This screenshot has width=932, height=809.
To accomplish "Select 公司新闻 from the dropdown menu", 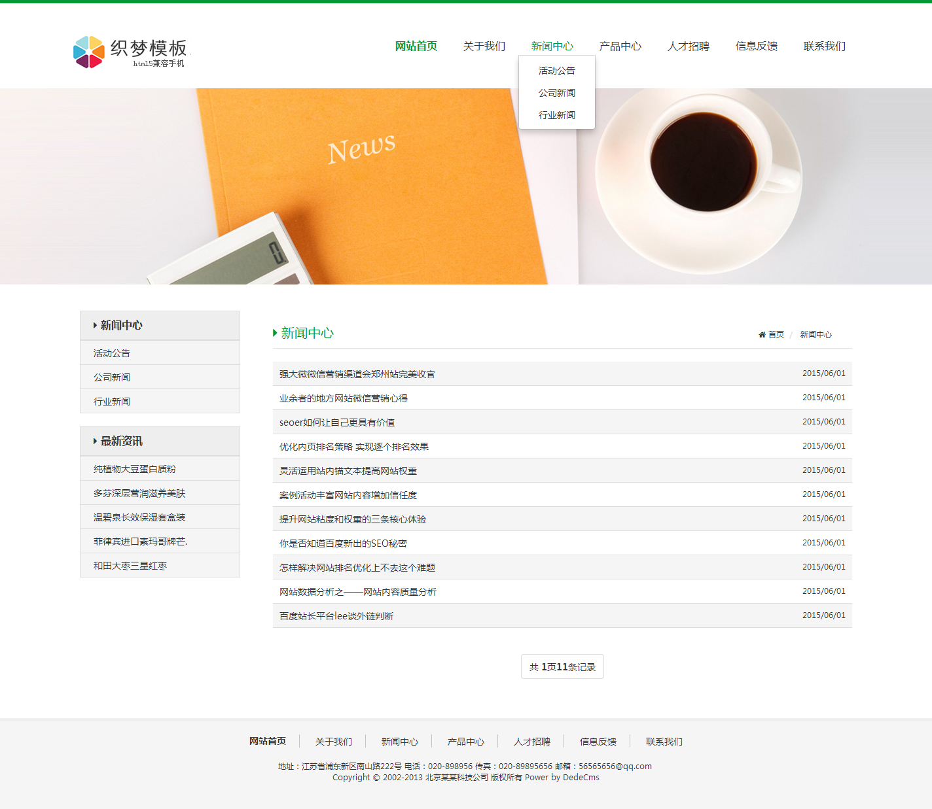I will [556, 93].
